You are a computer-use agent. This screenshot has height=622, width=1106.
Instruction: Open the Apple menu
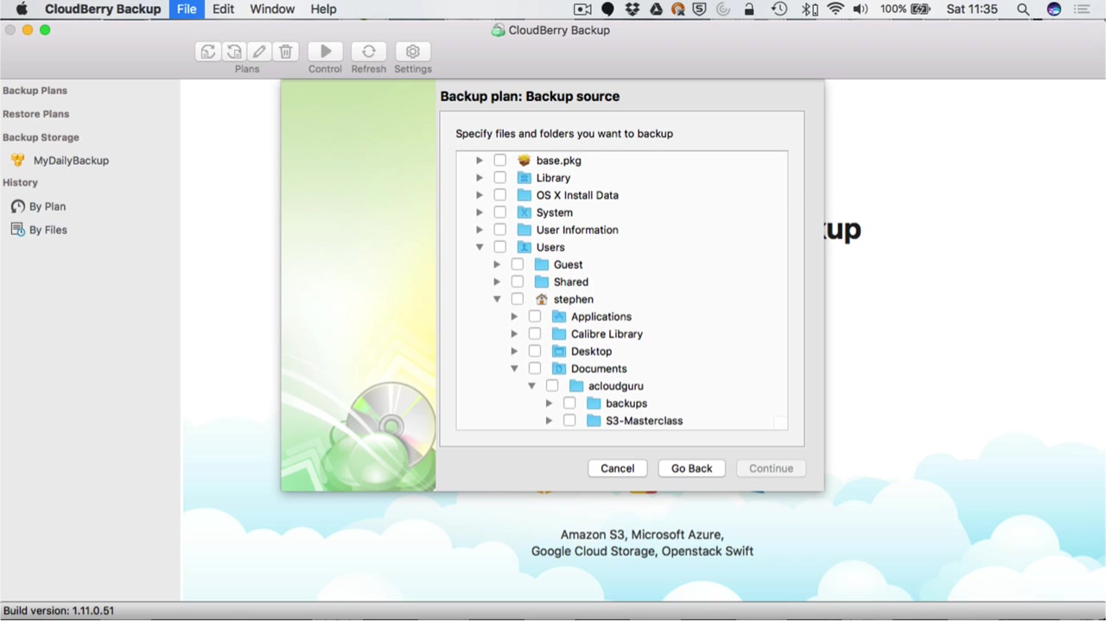22,10
